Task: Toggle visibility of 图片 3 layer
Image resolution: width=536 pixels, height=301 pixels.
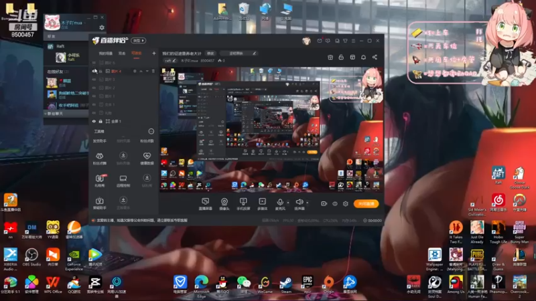Action: click(x=94, y=80)
